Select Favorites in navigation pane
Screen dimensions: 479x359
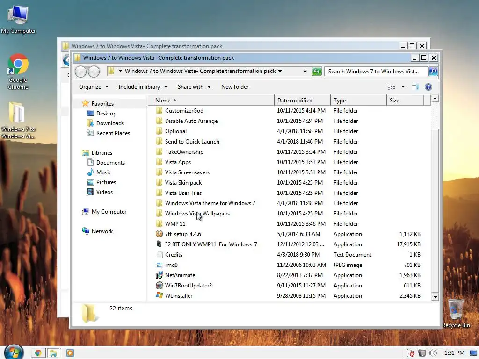pos(102,104)
